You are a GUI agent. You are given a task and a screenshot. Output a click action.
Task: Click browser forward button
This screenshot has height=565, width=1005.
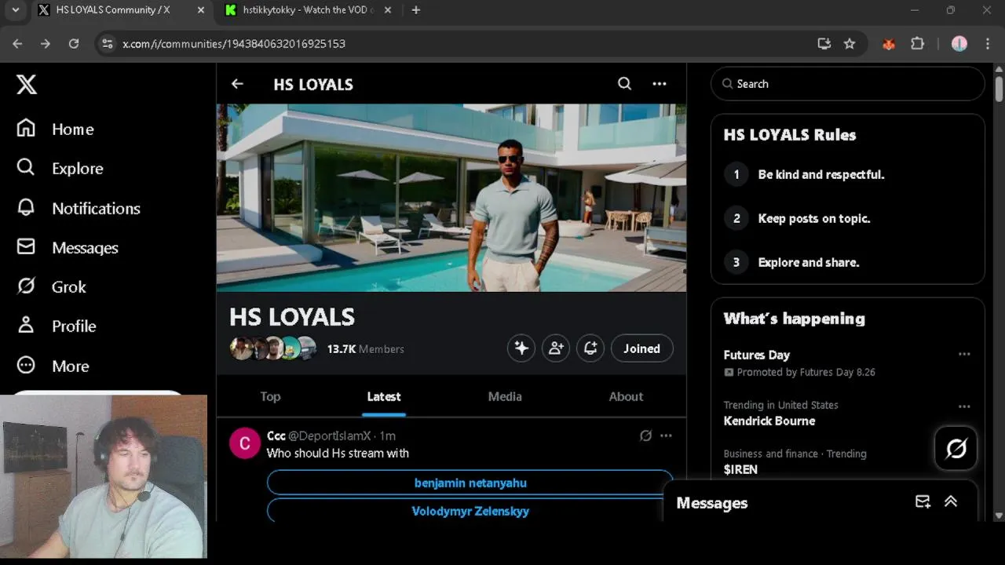point(46,44)
